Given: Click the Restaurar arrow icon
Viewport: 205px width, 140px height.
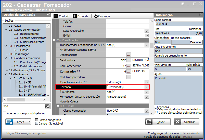Looking at the screenshot, I should (x=96, y=16).
